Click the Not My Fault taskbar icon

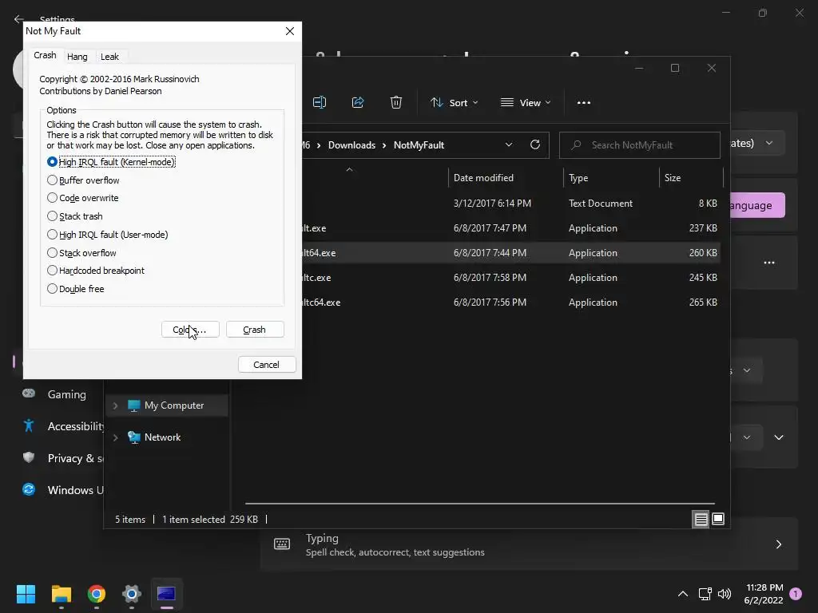click(x=166, y=594)
